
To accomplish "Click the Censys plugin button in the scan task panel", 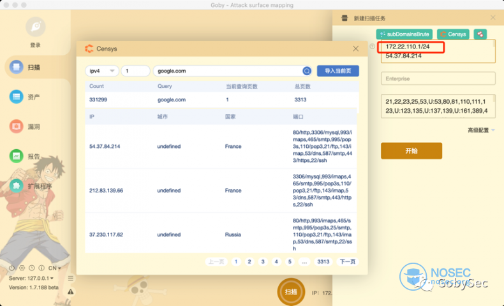I will point(453,34).
